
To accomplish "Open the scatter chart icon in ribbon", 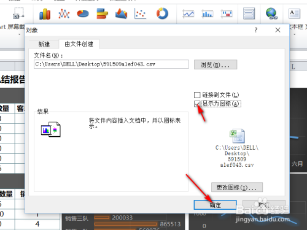I will coord(140,13).
